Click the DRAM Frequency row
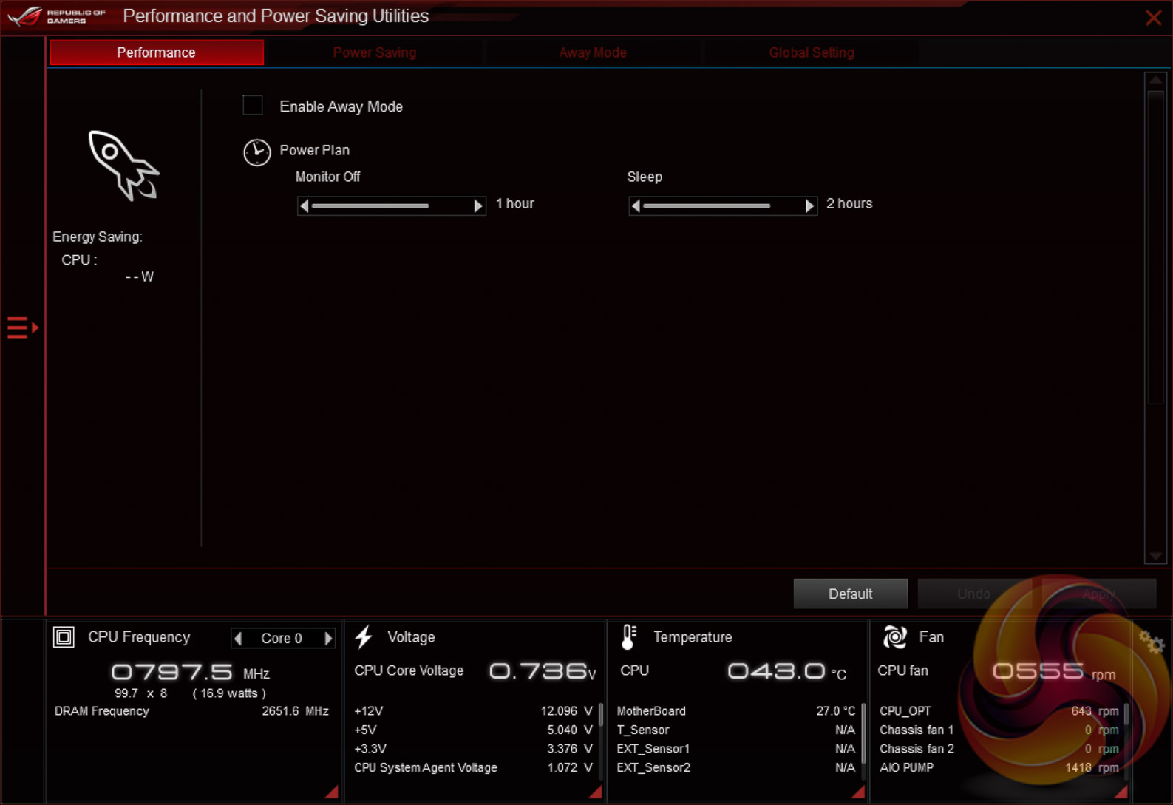The height and width of the screenshot is (805, 1173). point(191,711)
